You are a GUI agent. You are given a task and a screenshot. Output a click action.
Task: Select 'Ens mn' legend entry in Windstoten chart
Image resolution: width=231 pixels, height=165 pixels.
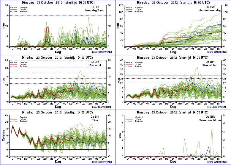134,66
